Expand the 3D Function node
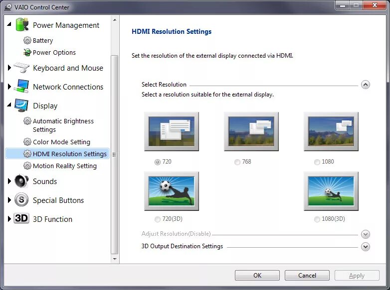This screenshot has height=290, width=390. coord(9,218)
